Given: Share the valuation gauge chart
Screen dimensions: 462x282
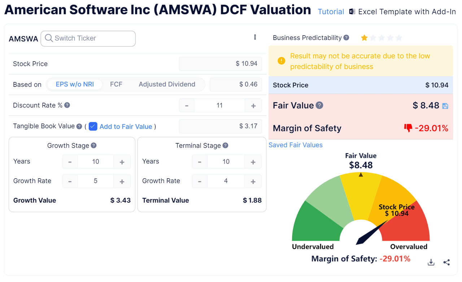Looking at the screenshot, I should (446, 262).
